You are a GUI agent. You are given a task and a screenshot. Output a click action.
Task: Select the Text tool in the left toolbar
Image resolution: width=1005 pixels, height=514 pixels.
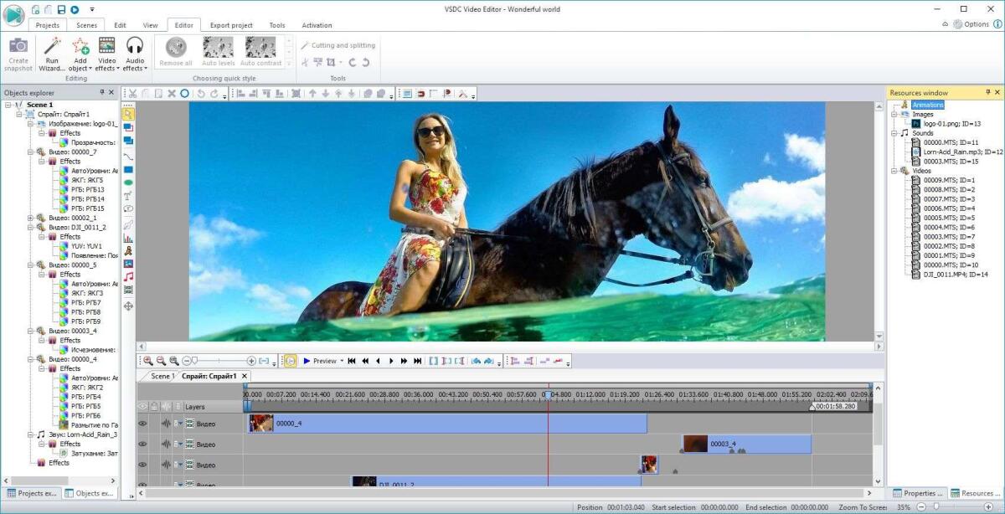coord(129,197)
